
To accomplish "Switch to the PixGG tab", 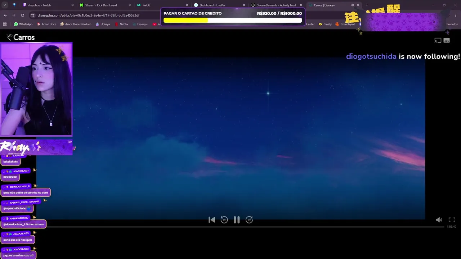I will point(162,5).
